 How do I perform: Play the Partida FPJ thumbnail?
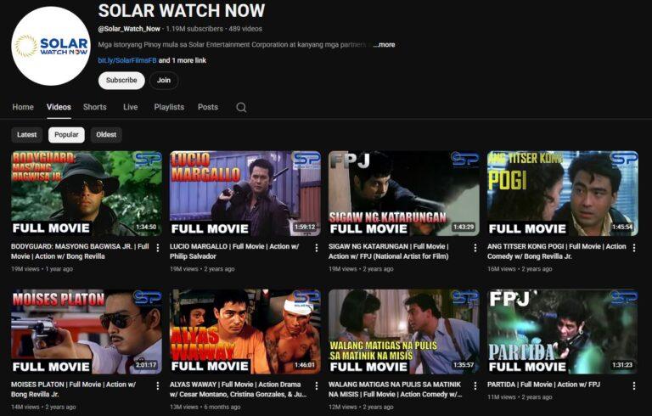pyautogui.click(x=563, y=332)
